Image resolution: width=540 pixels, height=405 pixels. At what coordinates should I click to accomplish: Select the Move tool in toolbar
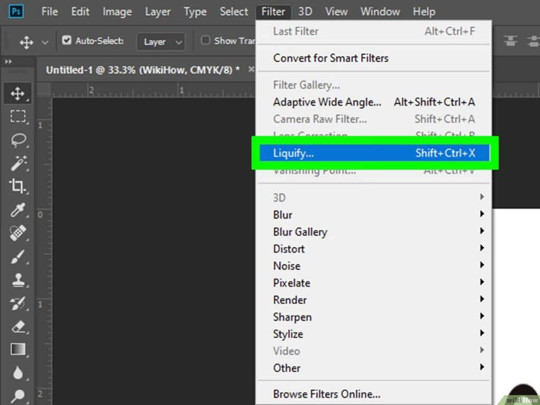coord(18,94)
